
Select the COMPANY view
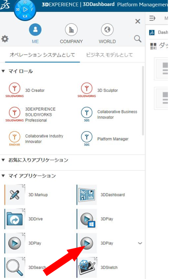click(x=71, y=34)
